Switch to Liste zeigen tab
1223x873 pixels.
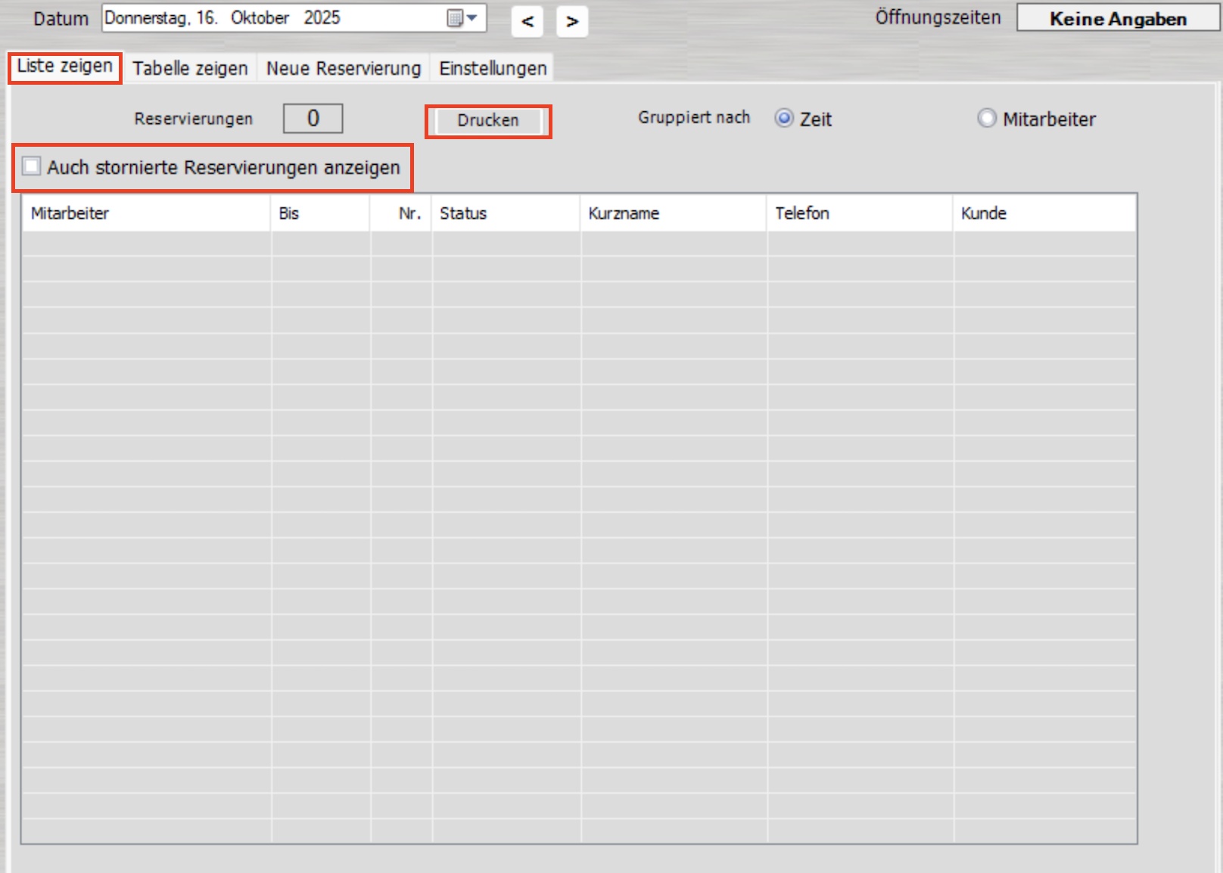(x=65, y=67)
